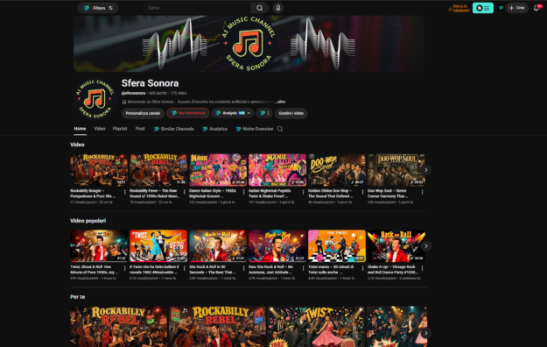This screenshot has height=347, width=547.
Task: Open Twist, Shout & Roll popular video thumbnail
Action: tap(99, 246)
